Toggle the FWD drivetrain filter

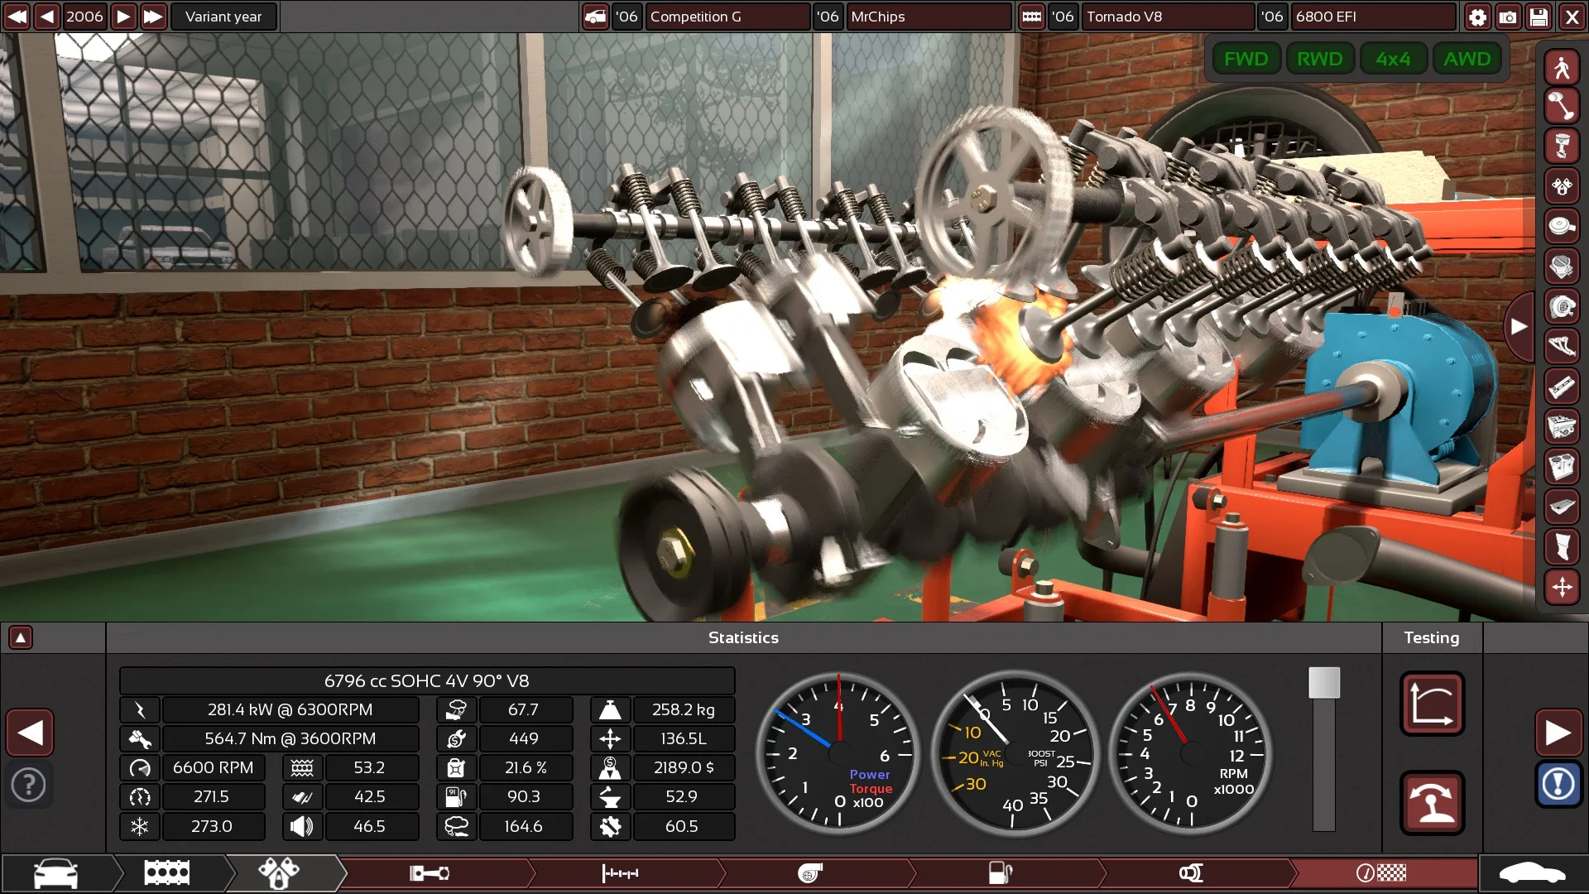point(1246,59)
